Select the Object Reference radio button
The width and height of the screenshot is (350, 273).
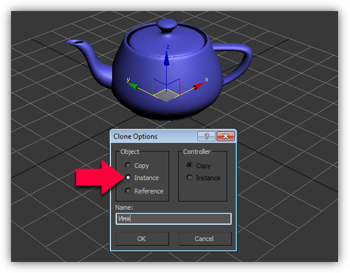128,191
